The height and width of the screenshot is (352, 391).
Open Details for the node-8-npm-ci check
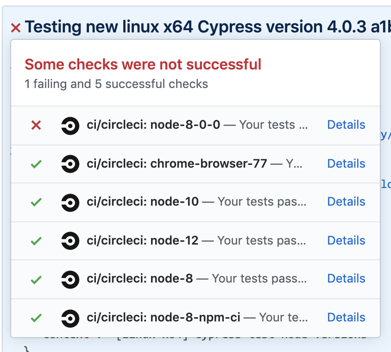click(346, 317)
